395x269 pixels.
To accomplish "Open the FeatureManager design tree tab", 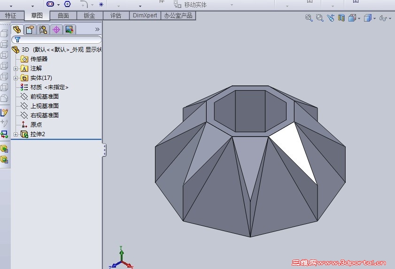I will click(17, 30).
